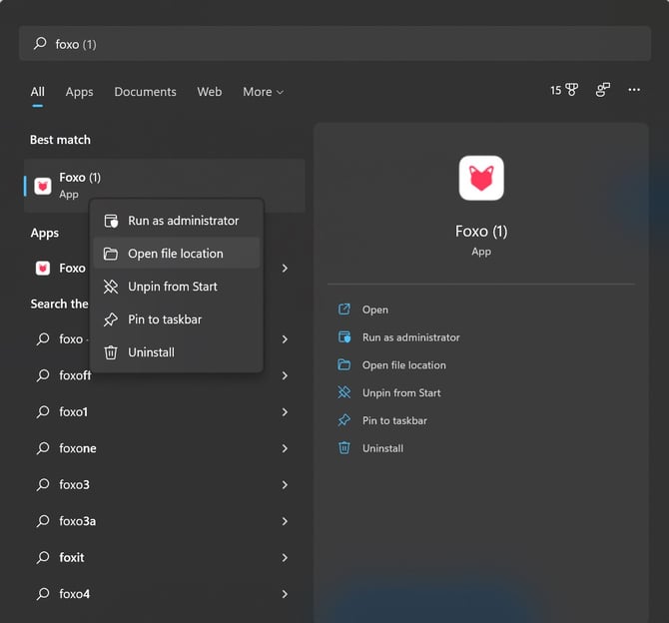
Task: Click the Open icon in right pane
Action: (x=344, y=310)
